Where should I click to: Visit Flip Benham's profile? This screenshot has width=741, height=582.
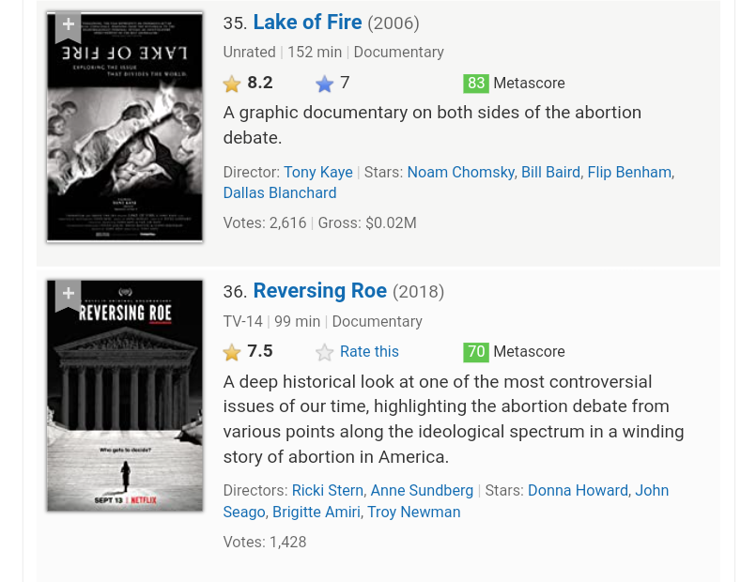629,173
